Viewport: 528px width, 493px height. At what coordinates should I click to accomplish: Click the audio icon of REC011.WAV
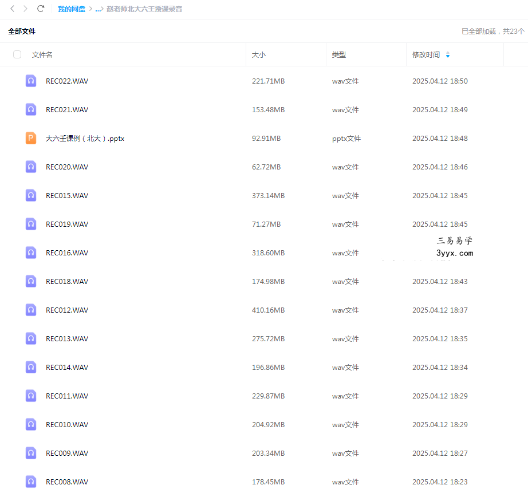point(31,396)
